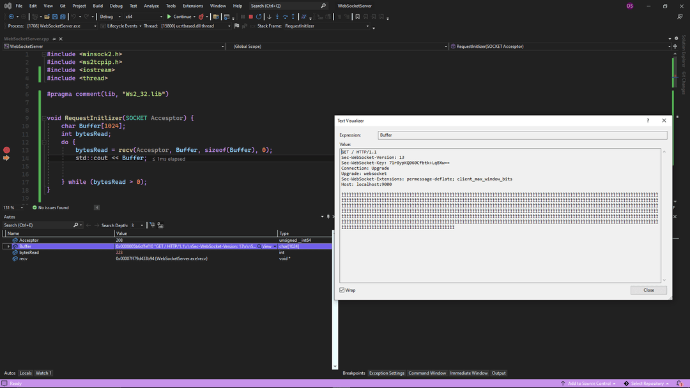Click the Continue label button
This screenshot has height=388, width=690.
182,17
